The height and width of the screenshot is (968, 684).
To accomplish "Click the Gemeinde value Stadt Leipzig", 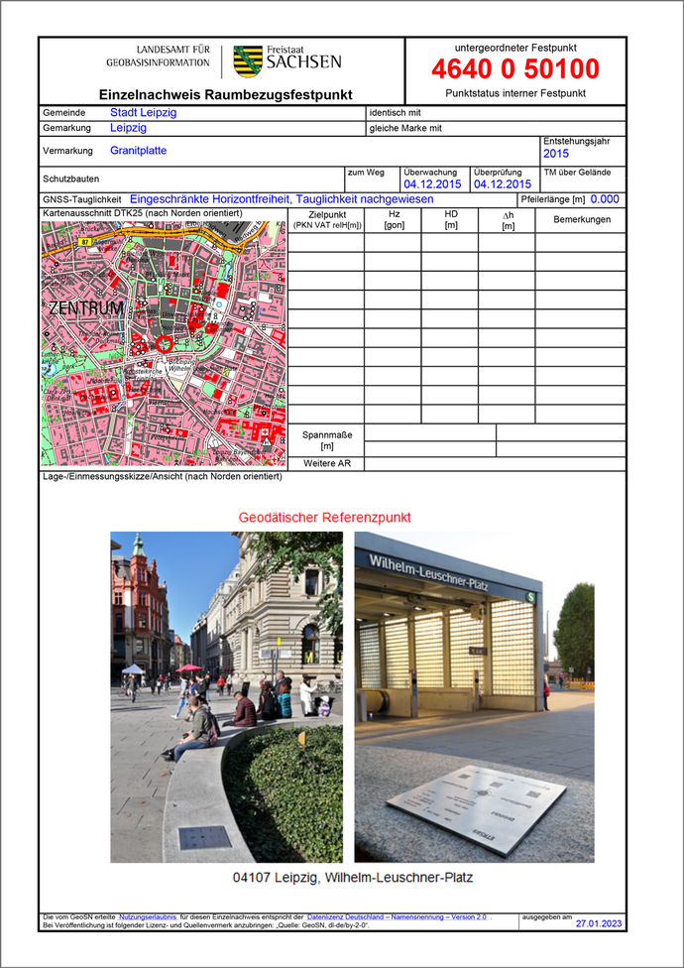I will coord(144,113).
